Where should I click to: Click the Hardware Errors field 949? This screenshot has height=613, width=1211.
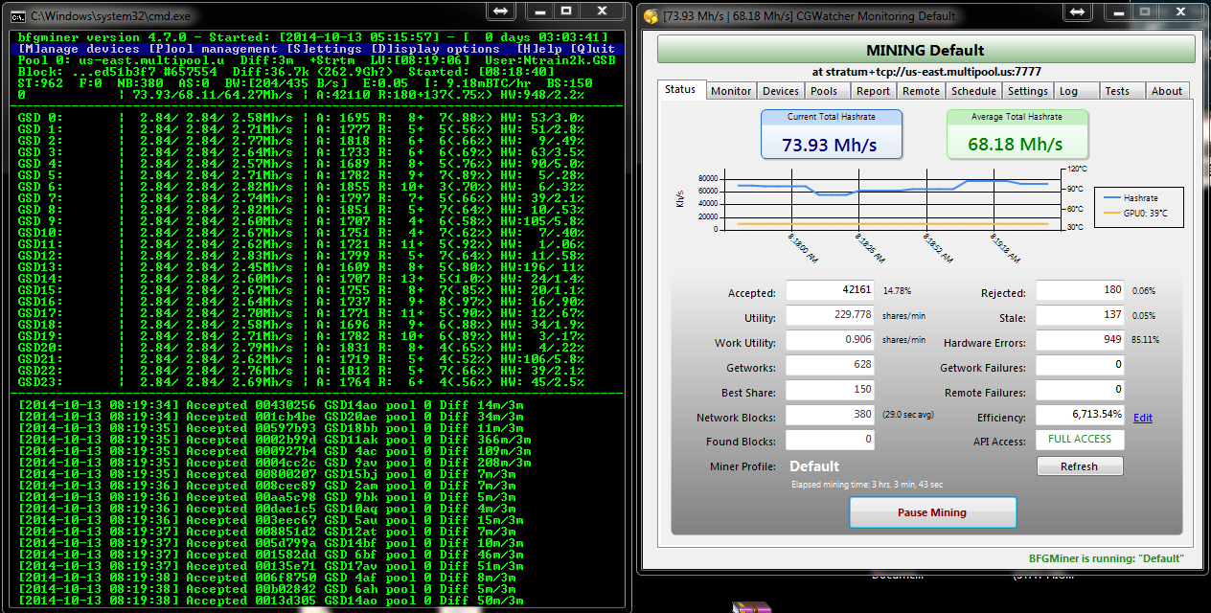[1080, 340]
